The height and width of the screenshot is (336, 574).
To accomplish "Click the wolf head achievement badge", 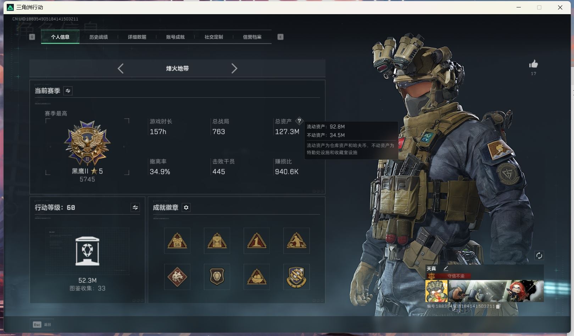I will pyautogui.click(x=177, y=277).
